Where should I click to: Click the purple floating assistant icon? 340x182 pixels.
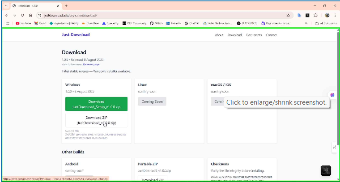332,95
